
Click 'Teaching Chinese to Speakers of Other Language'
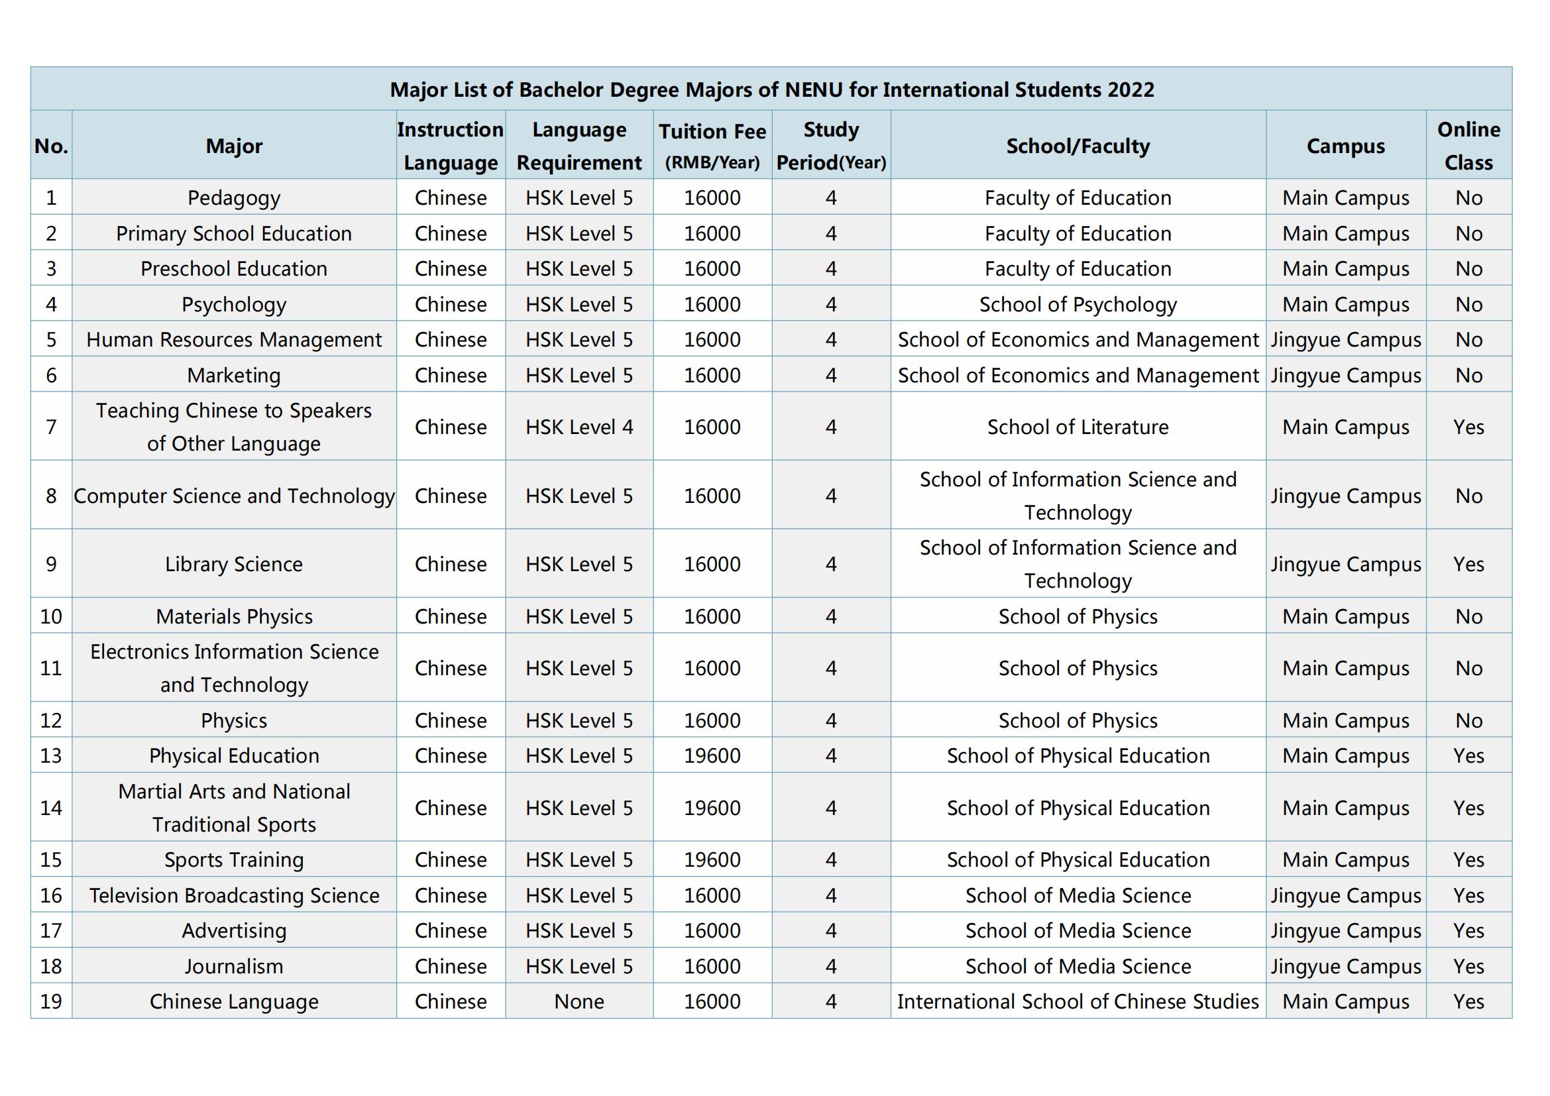[233, 427]
